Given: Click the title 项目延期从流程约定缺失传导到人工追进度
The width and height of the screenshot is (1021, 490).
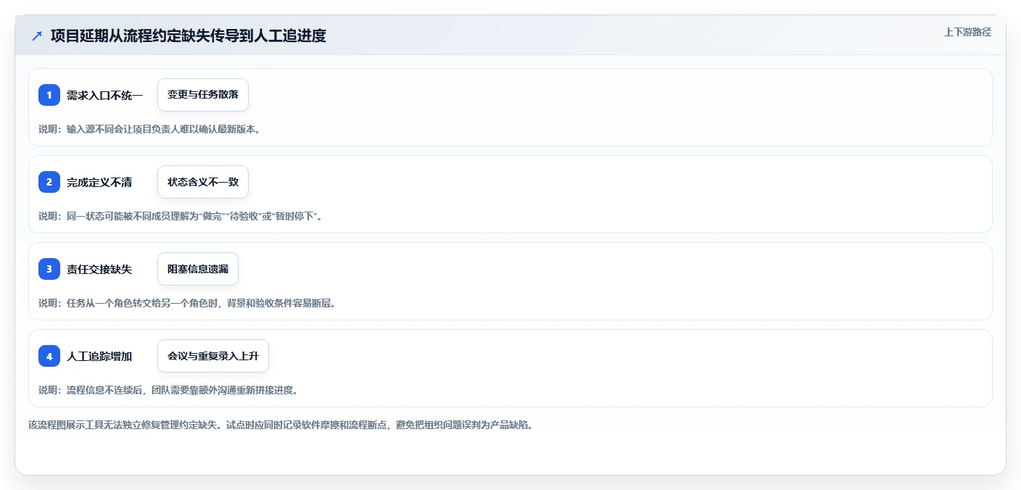Looking at the screenshot, I should tap(189, 36).
